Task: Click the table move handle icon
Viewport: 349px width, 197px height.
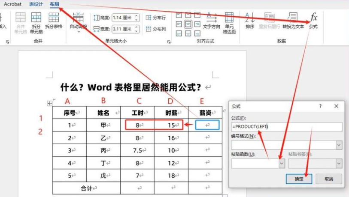Action: (49, 103)
